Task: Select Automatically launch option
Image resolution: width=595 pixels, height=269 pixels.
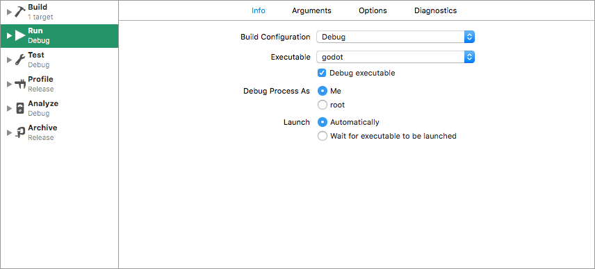Action: 322,122
